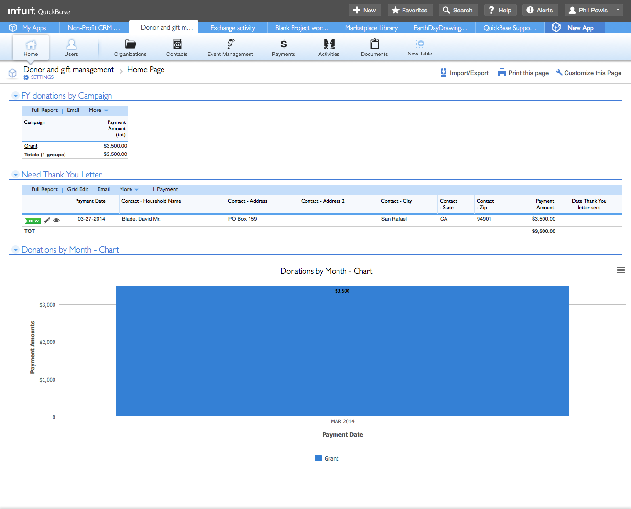Click the New Table plus icon
Viewport: 631px width, 509px height.
pos(421,44)
